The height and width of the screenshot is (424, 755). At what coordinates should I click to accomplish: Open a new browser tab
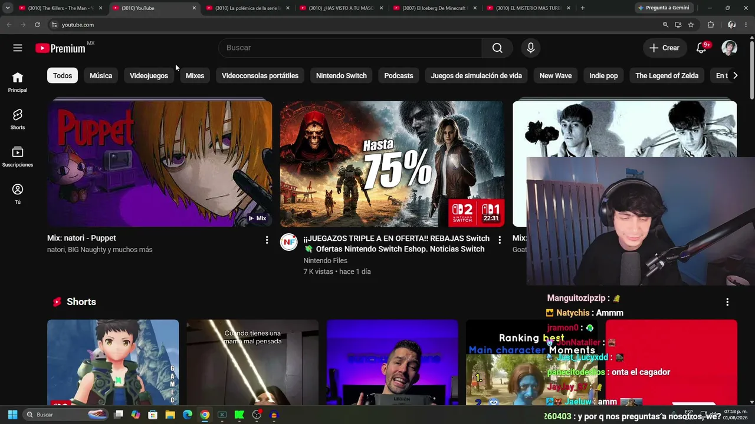[x=583, y=8]
